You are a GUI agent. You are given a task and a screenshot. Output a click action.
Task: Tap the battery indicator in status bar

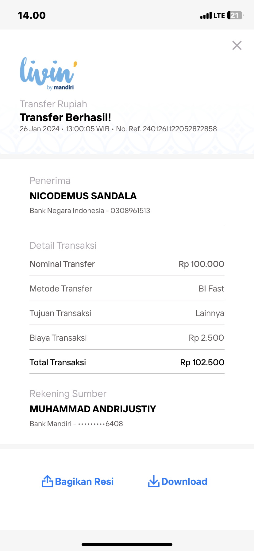click(x=235, y=15)
